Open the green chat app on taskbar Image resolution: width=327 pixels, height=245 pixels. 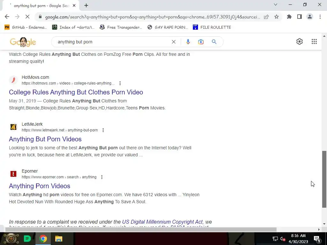(27, 239)
